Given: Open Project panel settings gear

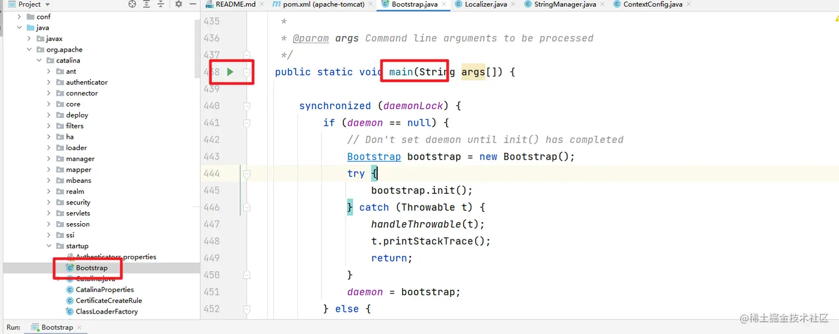Looking at the screenshot, I should point(179,4).
